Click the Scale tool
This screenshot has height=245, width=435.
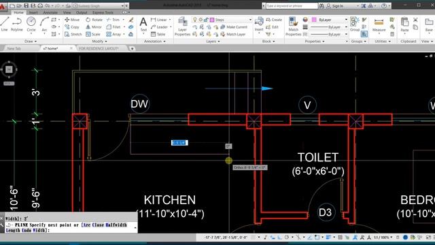[x=93, y=34]
